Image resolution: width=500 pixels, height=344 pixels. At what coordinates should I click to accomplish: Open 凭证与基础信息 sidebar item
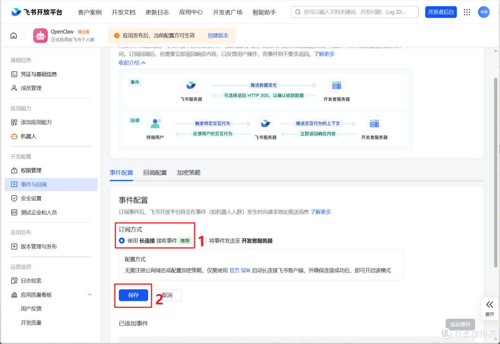(51, 74)
